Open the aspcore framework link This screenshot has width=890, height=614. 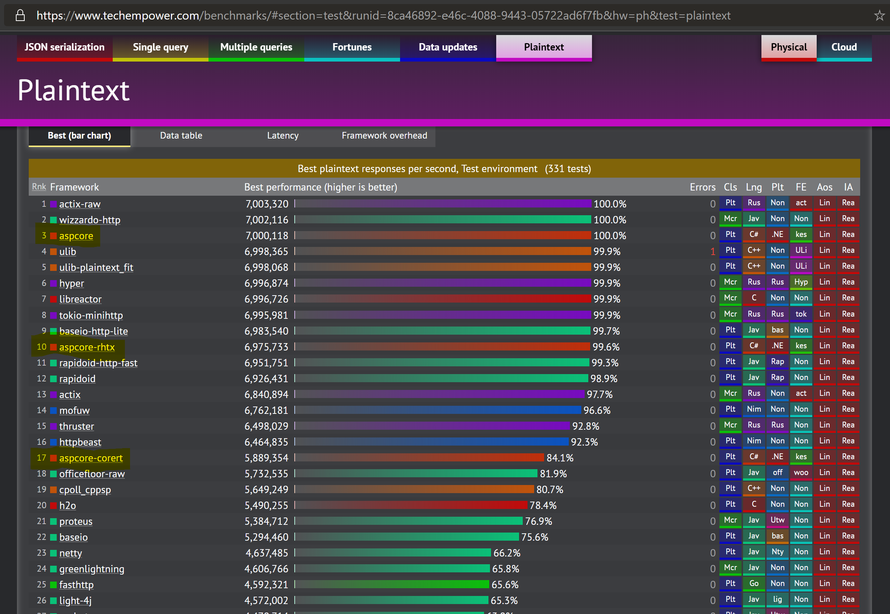pyautogui.click(x=76, y=236)
